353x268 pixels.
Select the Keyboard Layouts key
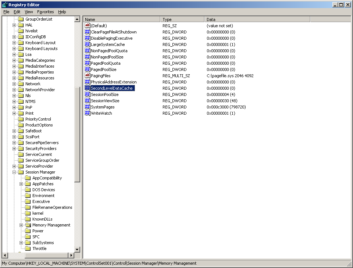click(x=42, y=49)
